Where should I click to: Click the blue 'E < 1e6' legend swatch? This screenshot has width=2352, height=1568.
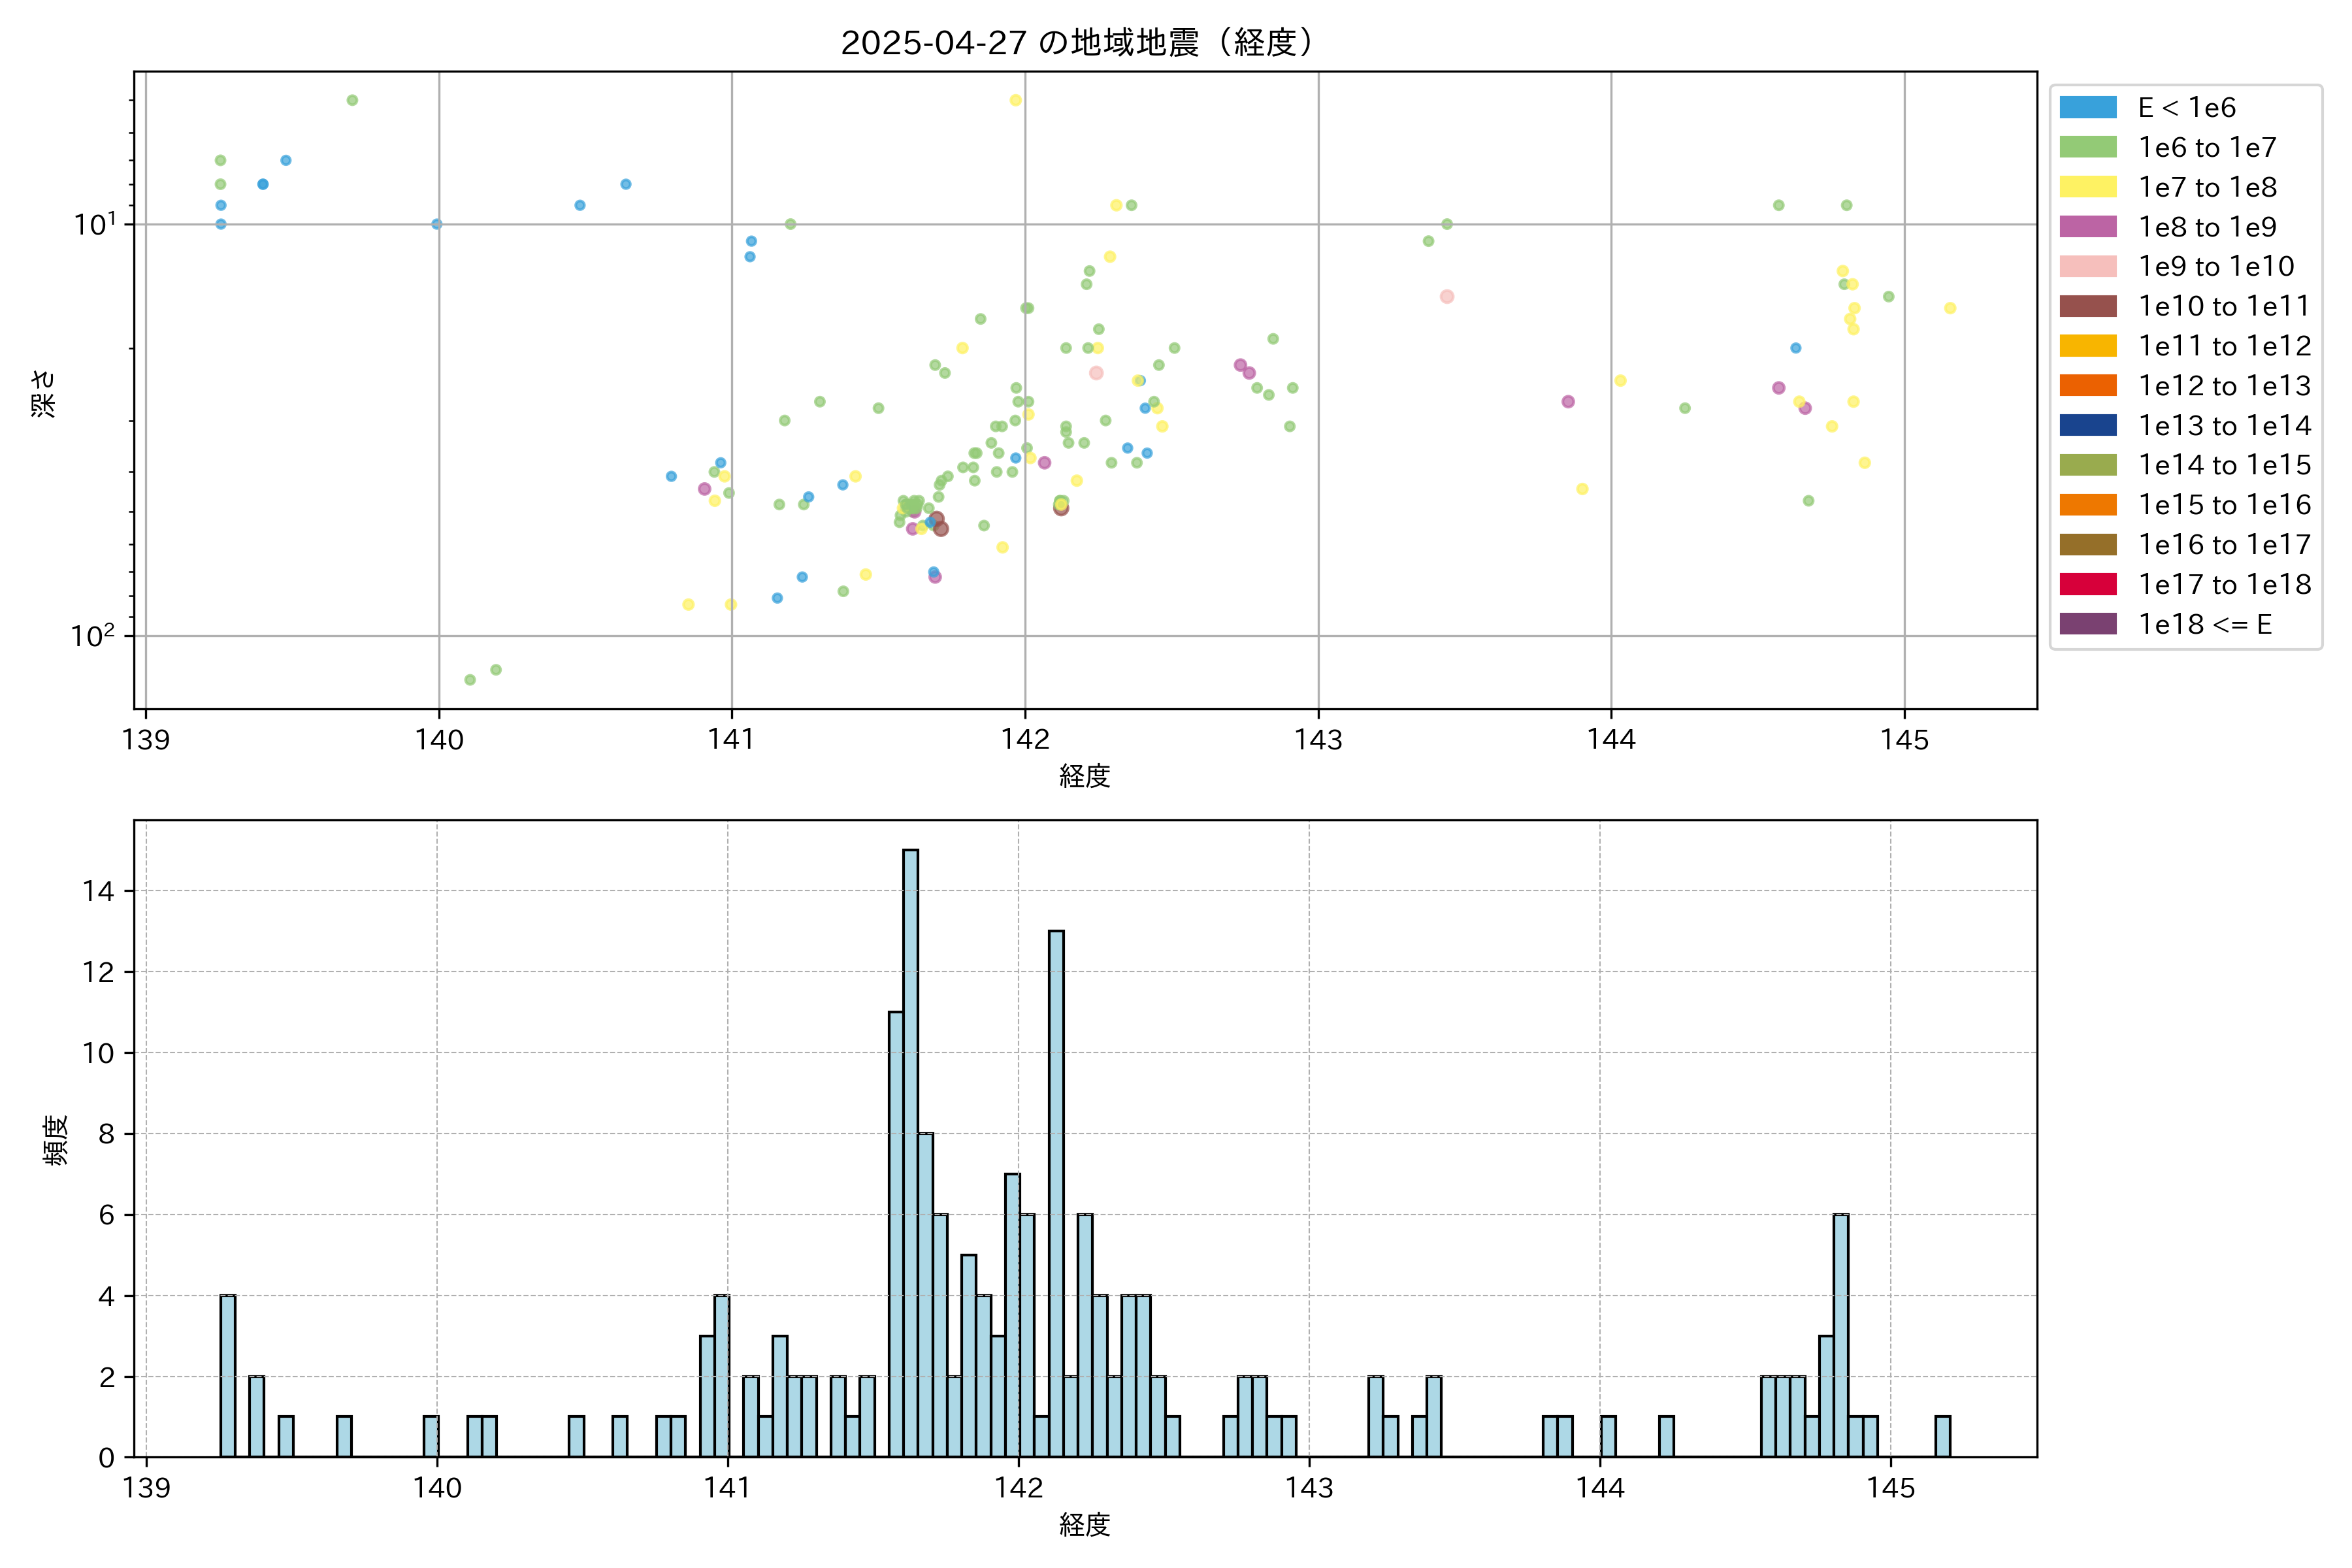pos(2088,107)
